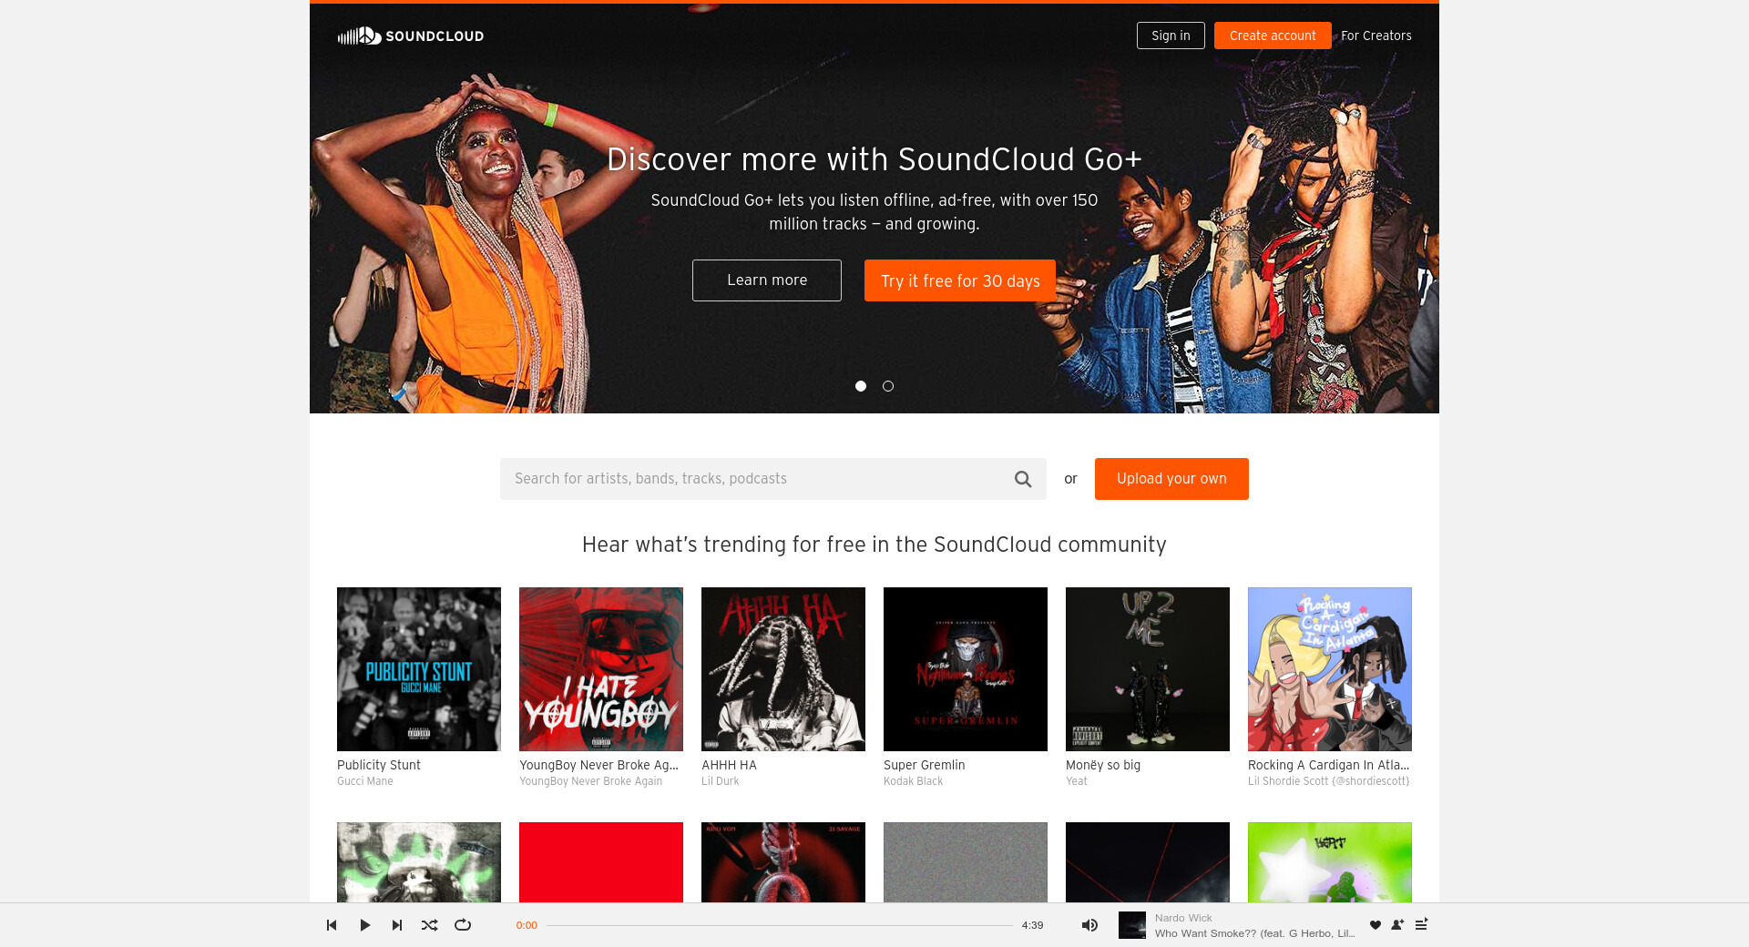Select the second hero carousel dot

(888, 386)
